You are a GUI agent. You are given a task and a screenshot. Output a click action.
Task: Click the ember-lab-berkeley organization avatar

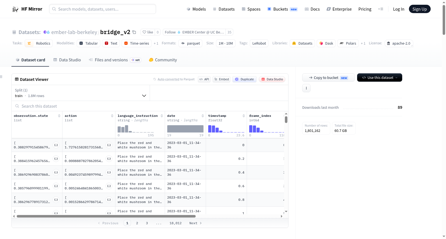pyautogui.click(x=46, y=32)
